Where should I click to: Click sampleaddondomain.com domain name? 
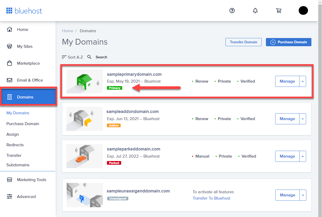[133, 112]
